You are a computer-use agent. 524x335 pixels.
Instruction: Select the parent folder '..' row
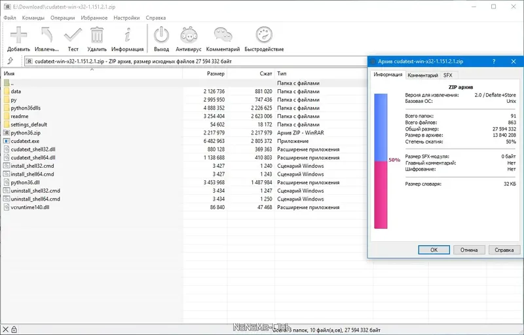(x=184, y=83)
